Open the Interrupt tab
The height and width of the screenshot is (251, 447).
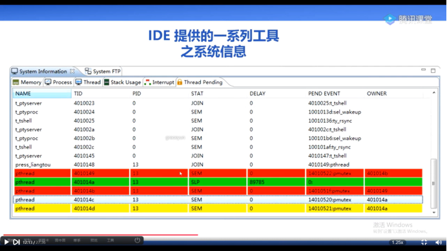pos(160,83)
